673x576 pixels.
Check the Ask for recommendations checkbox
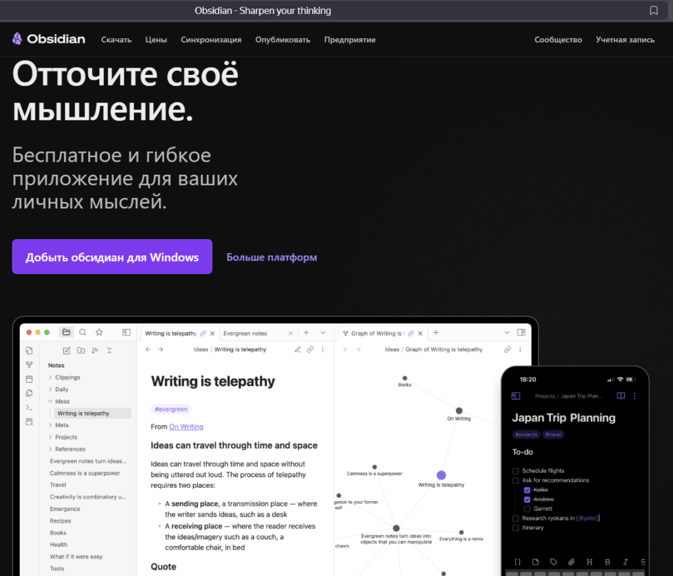pos(515,480)
